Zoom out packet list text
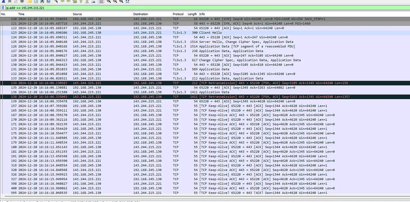 tap(115, 1)
